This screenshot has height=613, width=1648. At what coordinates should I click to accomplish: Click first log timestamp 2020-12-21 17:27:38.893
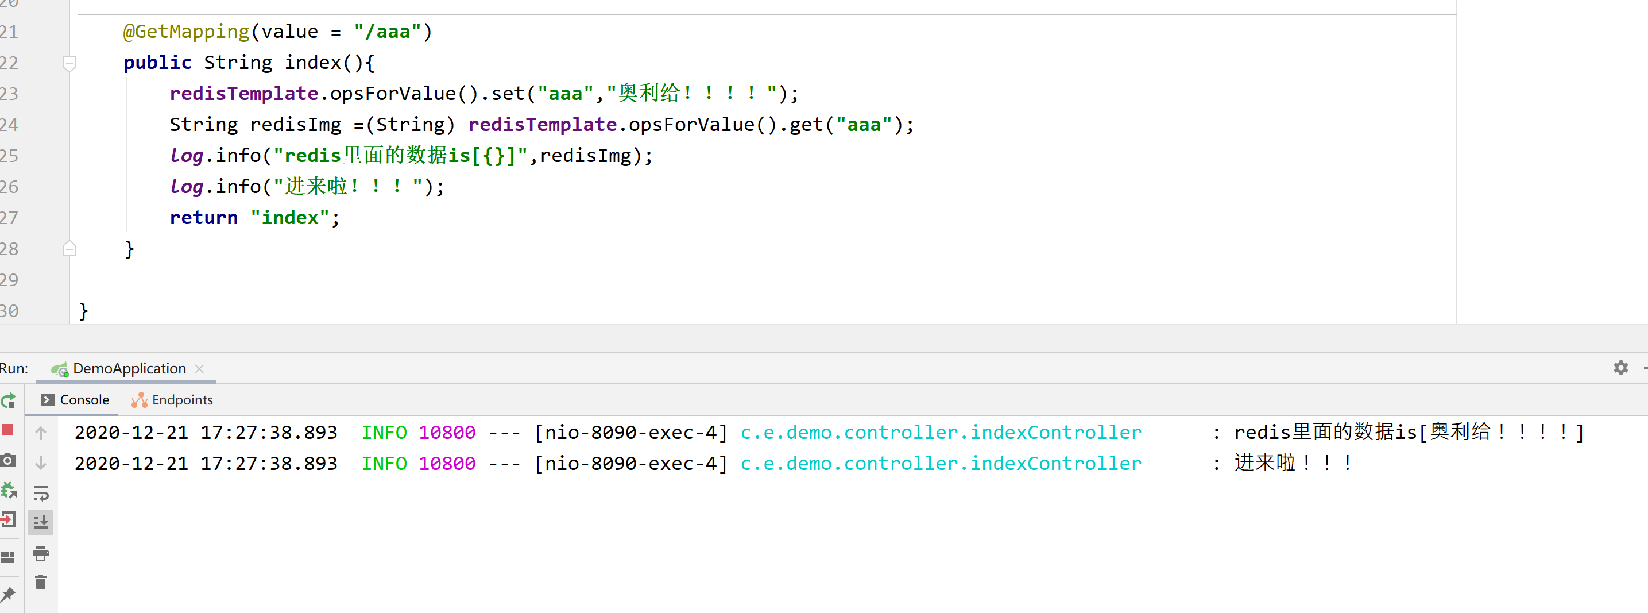(x=206, y=433)
